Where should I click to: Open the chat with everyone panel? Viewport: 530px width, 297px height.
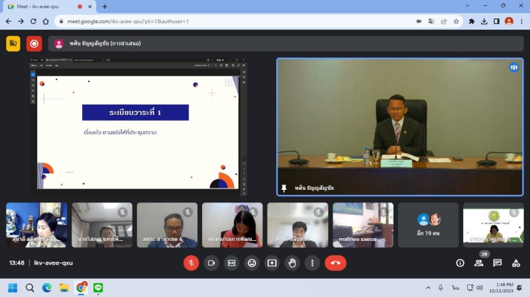click(x=497, y=263)
